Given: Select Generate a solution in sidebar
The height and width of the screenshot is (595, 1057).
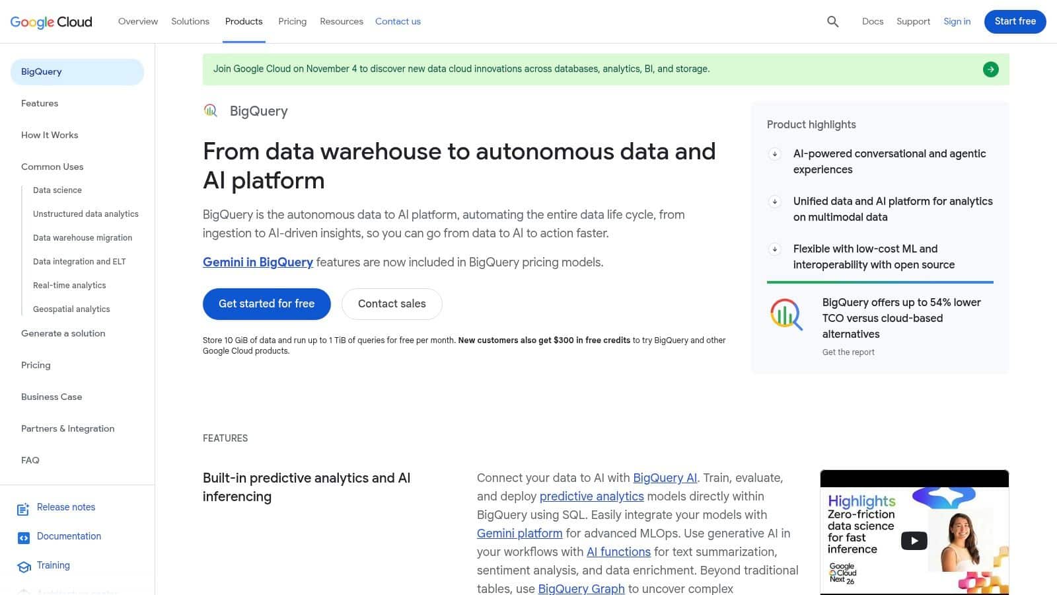Looking at the screenshot, I should point(63,333).
